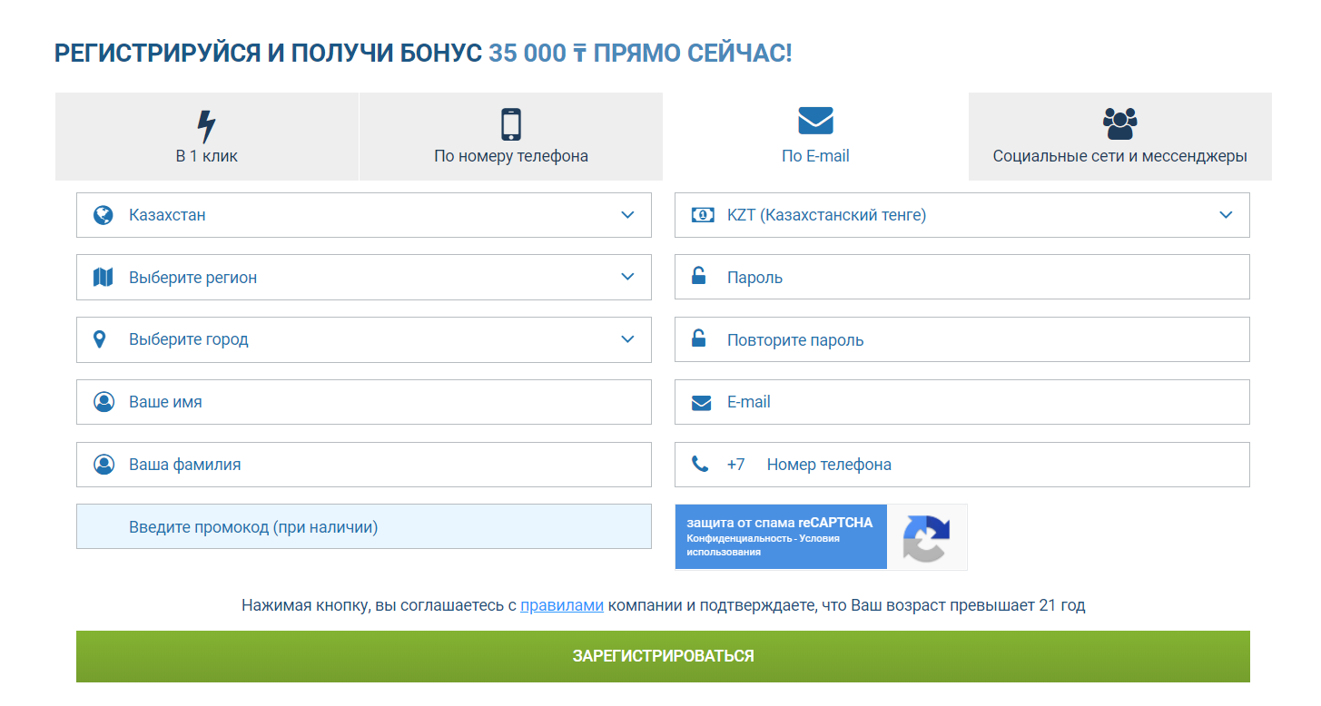Viewport: 1321px width, 706px height.
Task: Expand the Казахстан country dropdown
Action: pos(627,215)
